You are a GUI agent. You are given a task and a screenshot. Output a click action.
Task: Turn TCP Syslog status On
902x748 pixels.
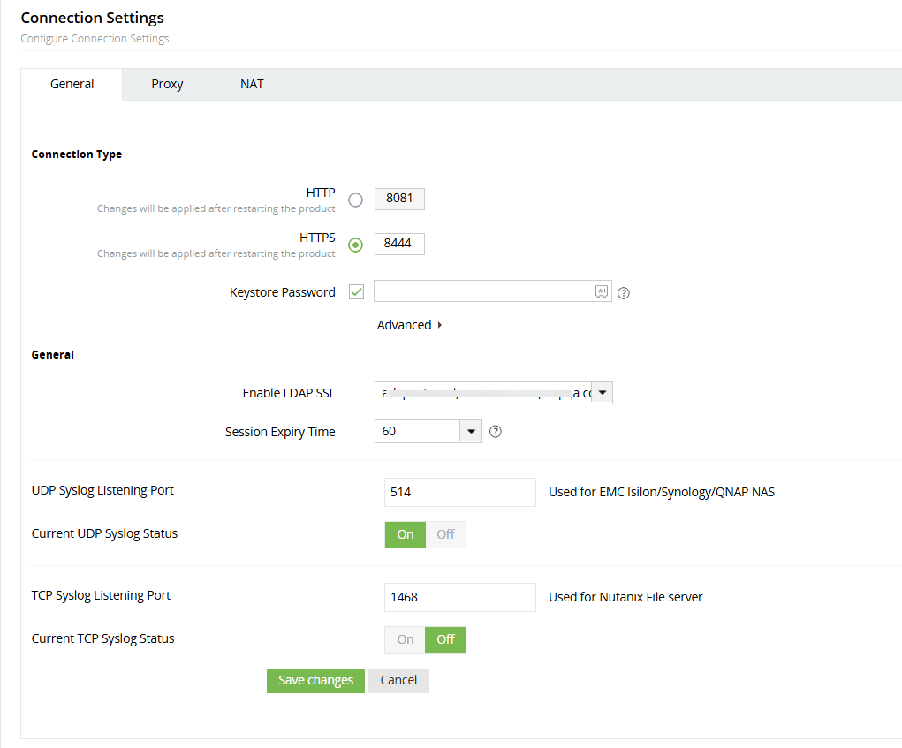click(406, 639)
